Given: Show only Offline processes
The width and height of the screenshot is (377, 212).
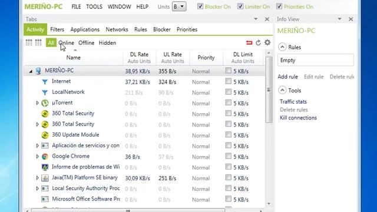Looking at the screenshot, I should (x=87, y=43).
